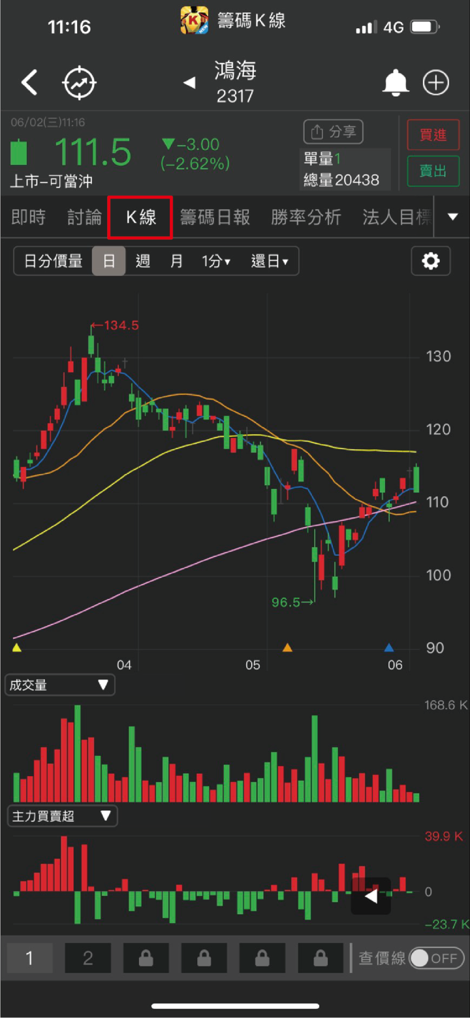
Task: Tap the -23.7 K scale label
Action: 447,924
